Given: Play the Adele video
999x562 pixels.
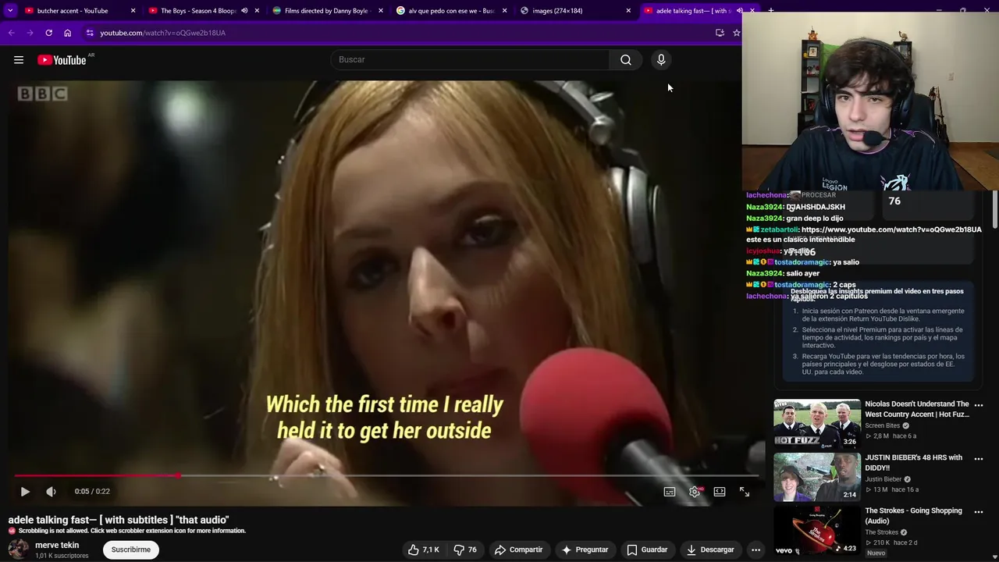Looking at the screenshot, I should click(25, 492).
